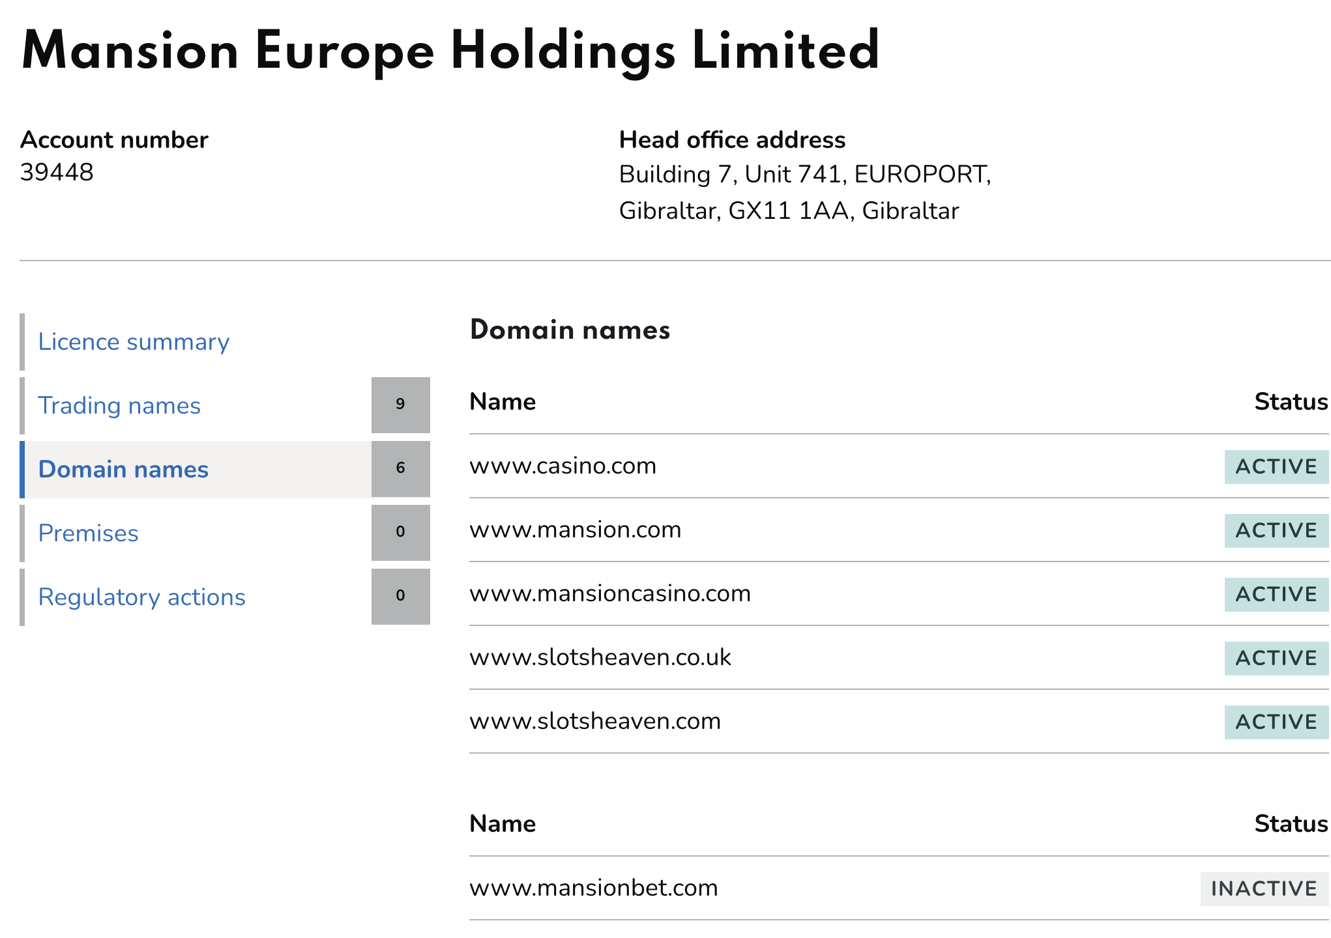Click the Domain names count badge 6
The width and height of the screenshot is (1331, 938).
(x=400, y=468)
